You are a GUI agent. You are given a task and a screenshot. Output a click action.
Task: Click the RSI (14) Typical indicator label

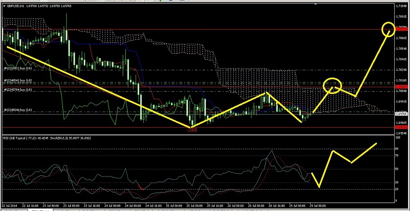pos(15,138)
